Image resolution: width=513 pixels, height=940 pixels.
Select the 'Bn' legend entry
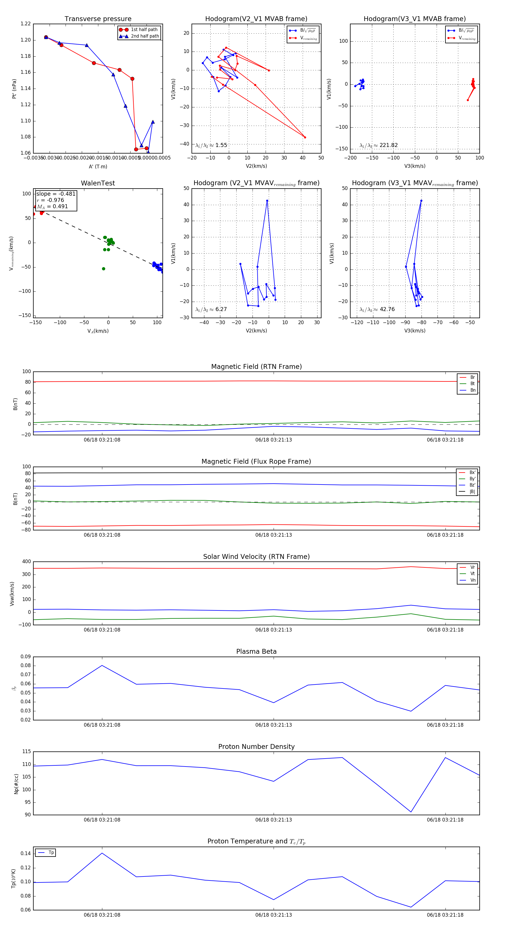click(x=468, y=390)
